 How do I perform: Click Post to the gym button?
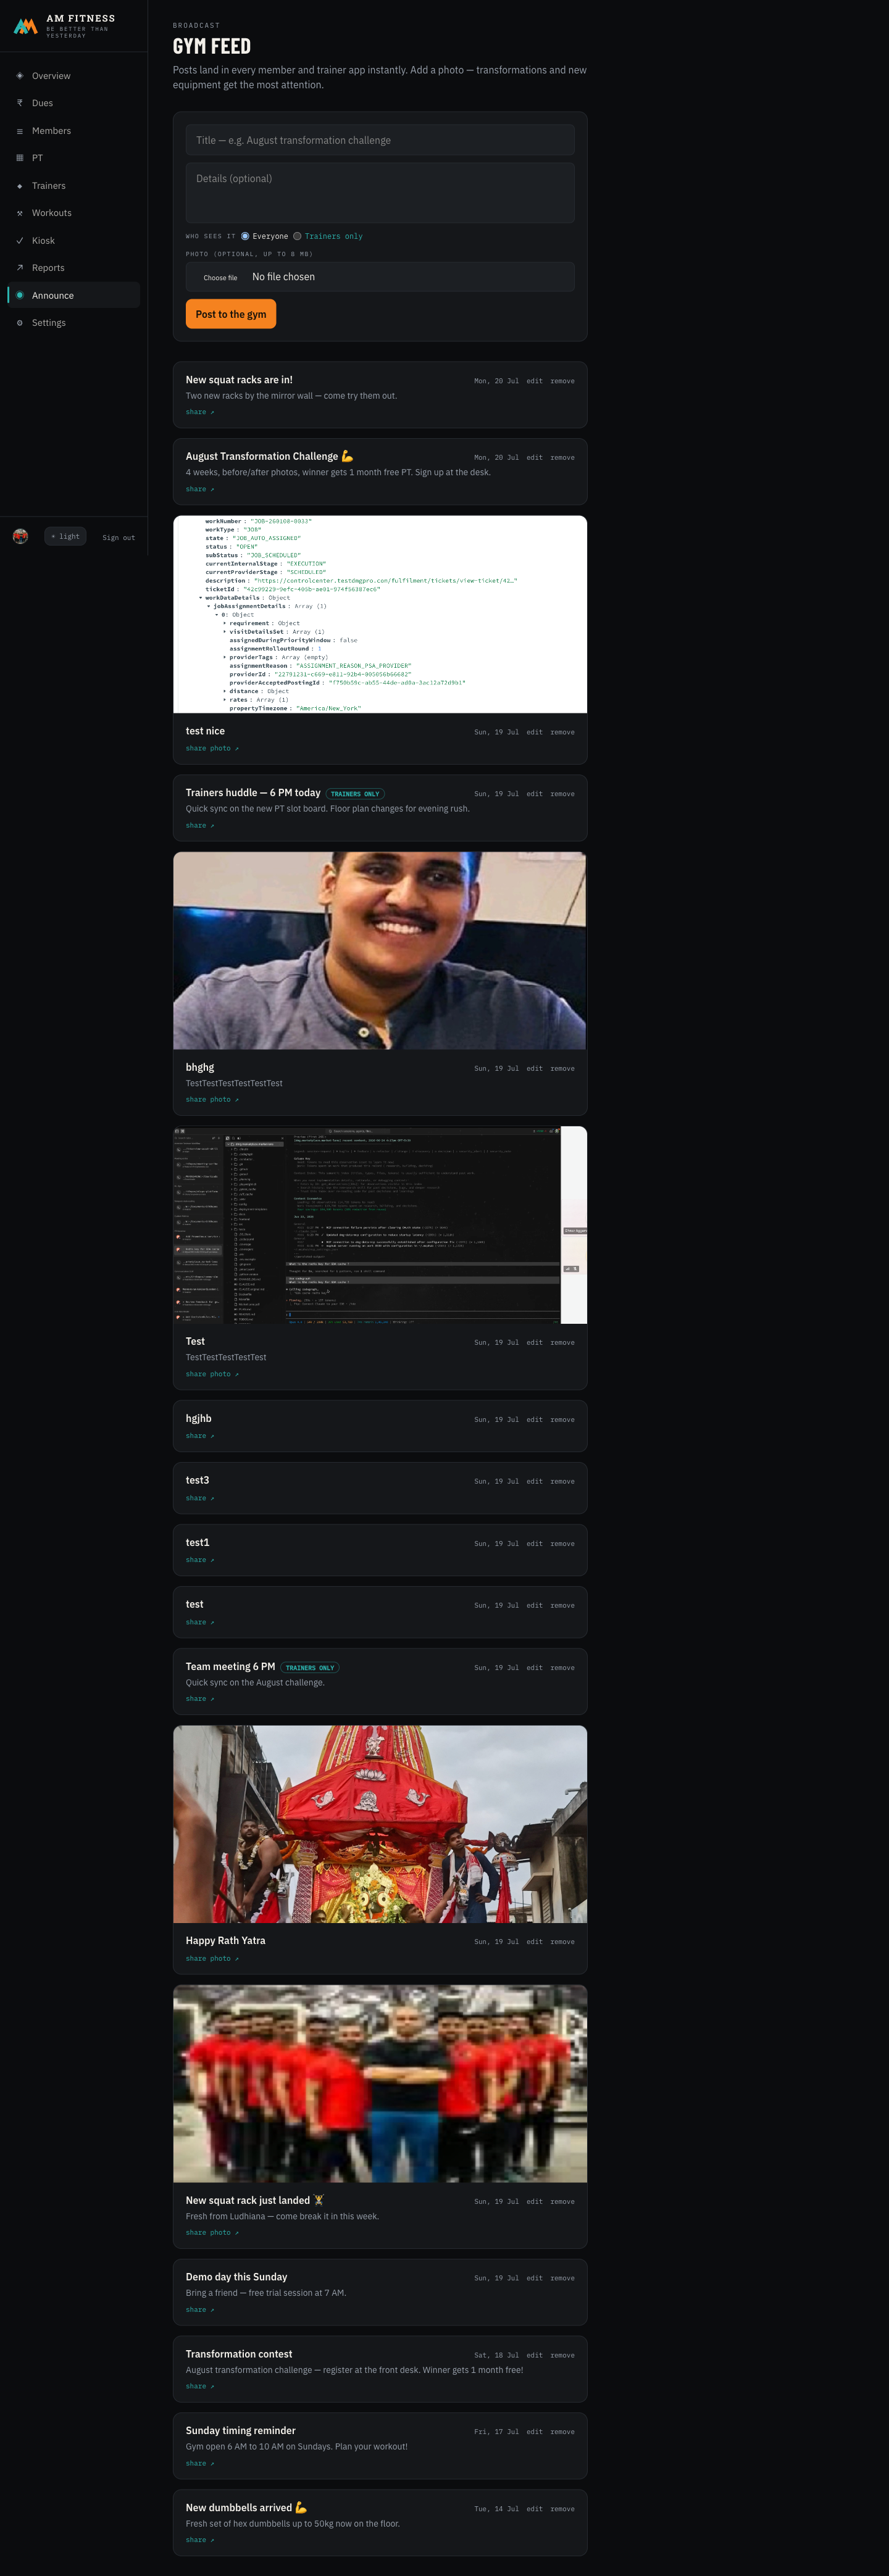pyautogui.click(x=231, y=314)
